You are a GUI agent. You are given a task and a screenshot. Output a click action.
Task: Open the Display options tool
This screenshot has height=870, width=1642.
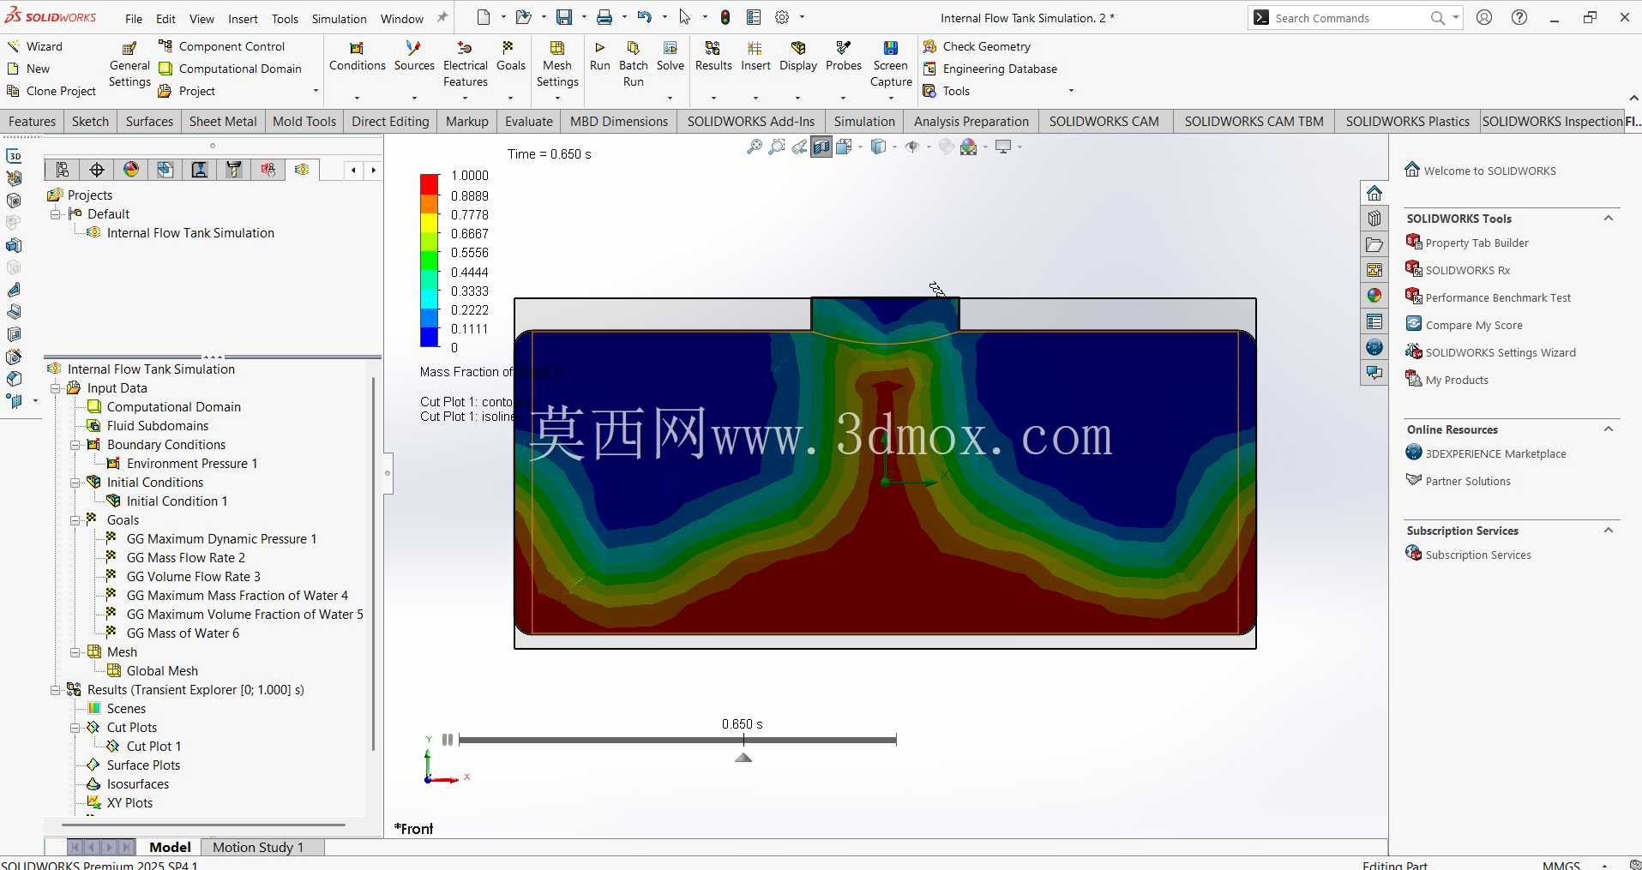pyautogui.click(x=798, y=57)
